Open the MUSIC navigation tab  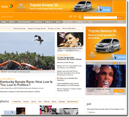tap(58, 22)
